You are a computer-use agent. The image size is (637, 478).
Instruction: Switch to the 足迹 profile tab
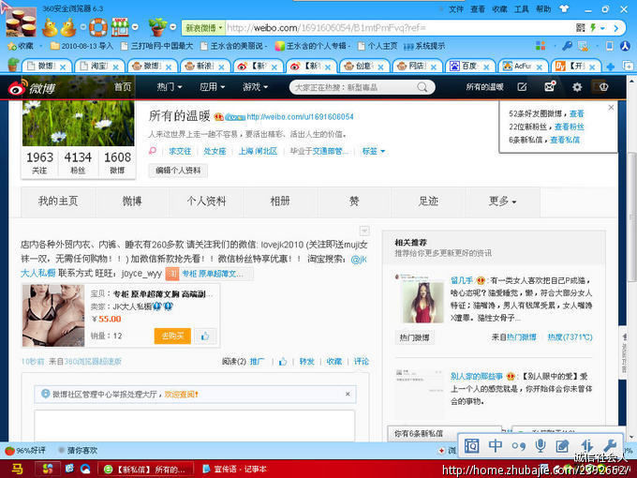click(x=428, y=202)
